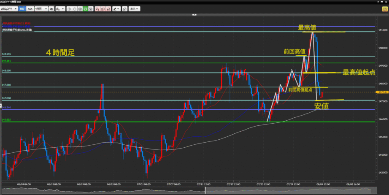Click the third pink order icon
Screen dimensions: 389x195
coord(108,9)
